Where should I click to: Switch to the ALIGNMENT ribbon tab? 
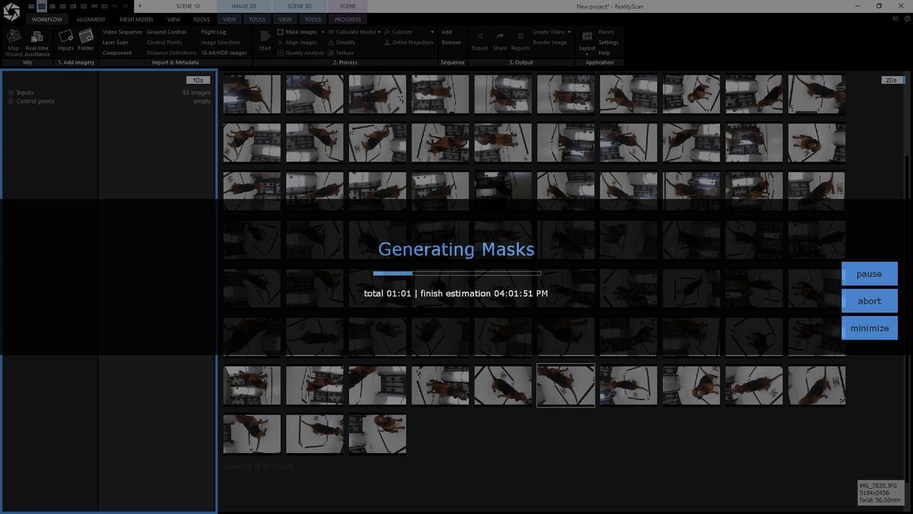91,20
